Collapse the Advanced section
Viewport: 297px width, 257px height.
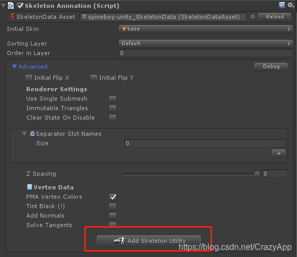pos(14,67)
